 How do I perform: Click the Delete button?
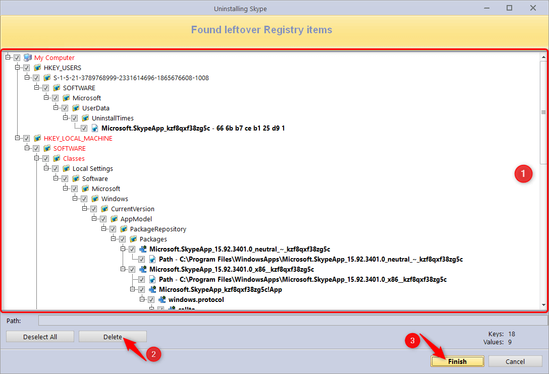(113, 337)
